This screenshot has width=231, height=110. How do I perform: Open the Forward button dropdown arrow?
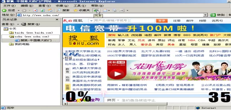click(x=30, y=10)
